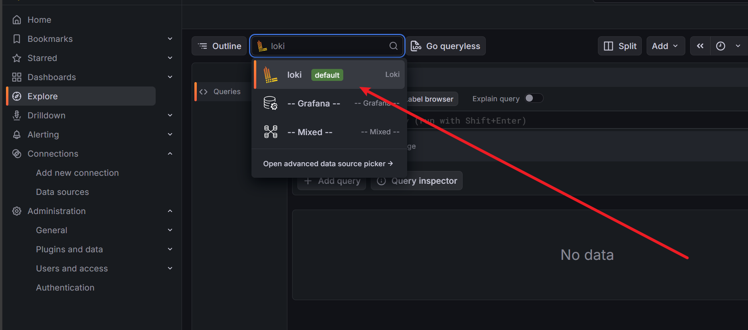
Task: Click the Dashboards grid icon
Action: tap(17, 77)
